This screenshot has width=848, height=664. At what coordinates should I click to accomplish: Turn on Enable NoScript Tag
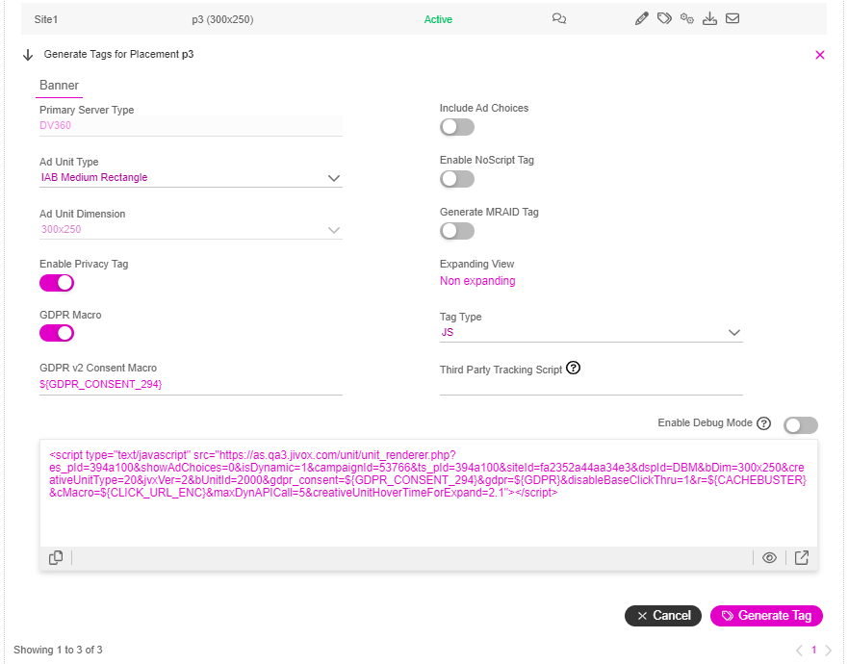(x=457, y=179)
